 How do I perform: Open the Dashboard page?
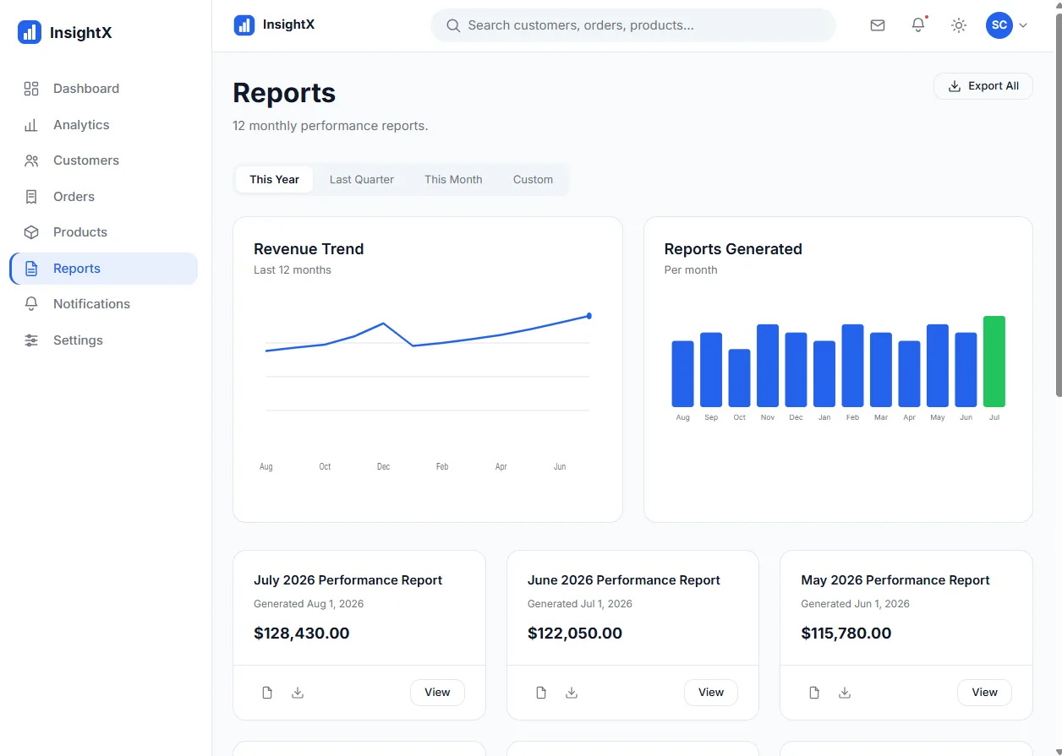point(103,89)
